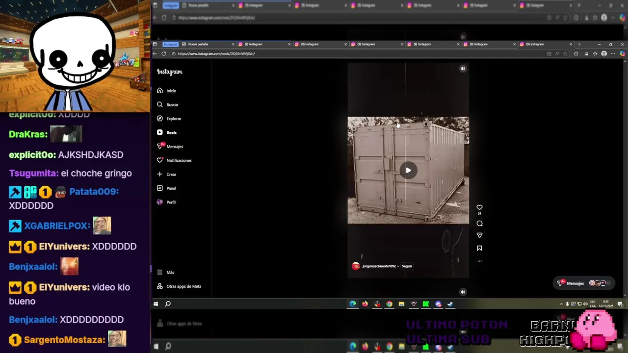This screenshot has width=628, height=353.
Task: Open the Windows Start button
Action: click(x=156, y=304)
